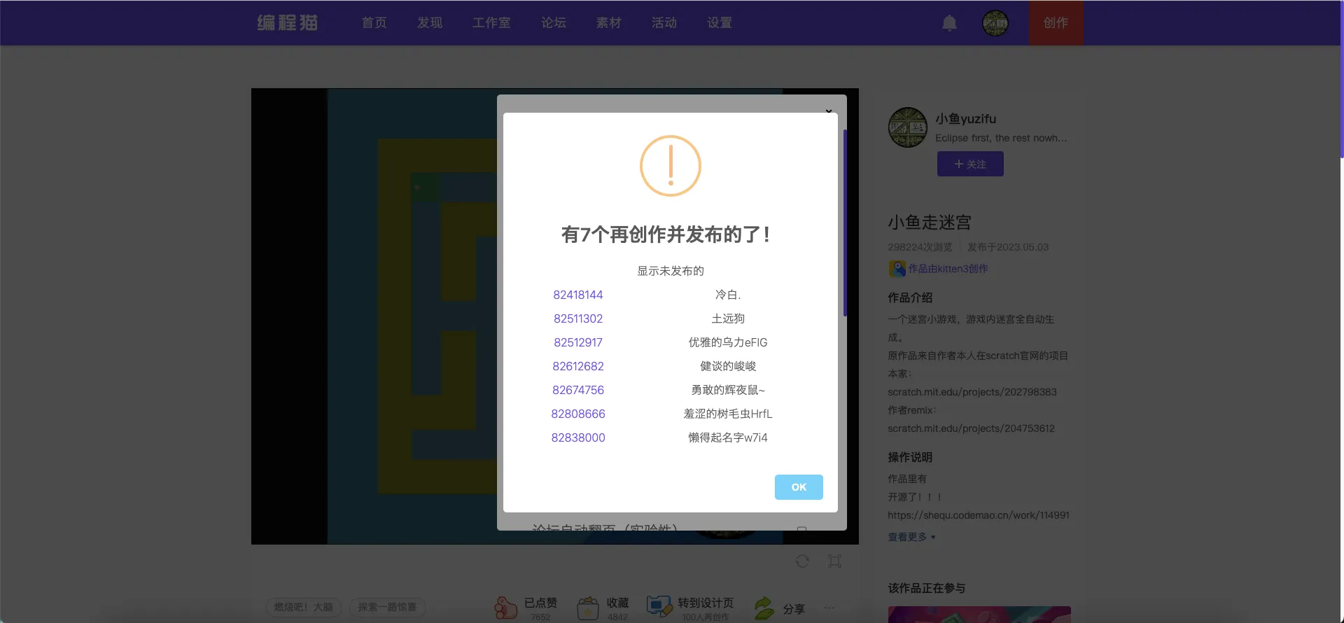
Task: Open work ID 82418144
Action: tap(578, 295)
